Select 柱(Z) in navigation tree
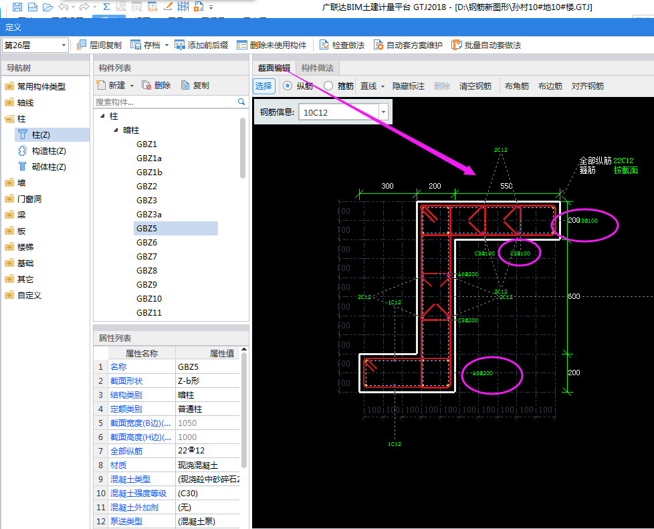Screen dimensions: 654x529 (41, 134)
